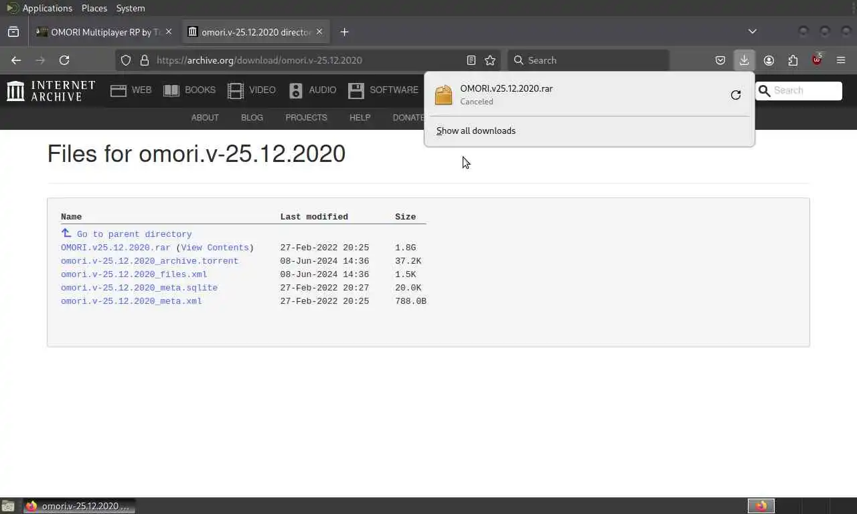
Task: Open uBlock Origin extension icon
Action: 817,60
